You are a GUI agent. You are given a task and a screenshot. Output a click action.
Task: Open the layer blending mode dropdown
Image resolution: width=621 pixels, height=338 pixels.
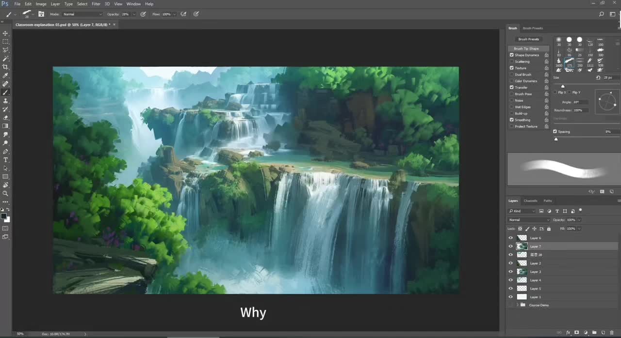[529, 220]
